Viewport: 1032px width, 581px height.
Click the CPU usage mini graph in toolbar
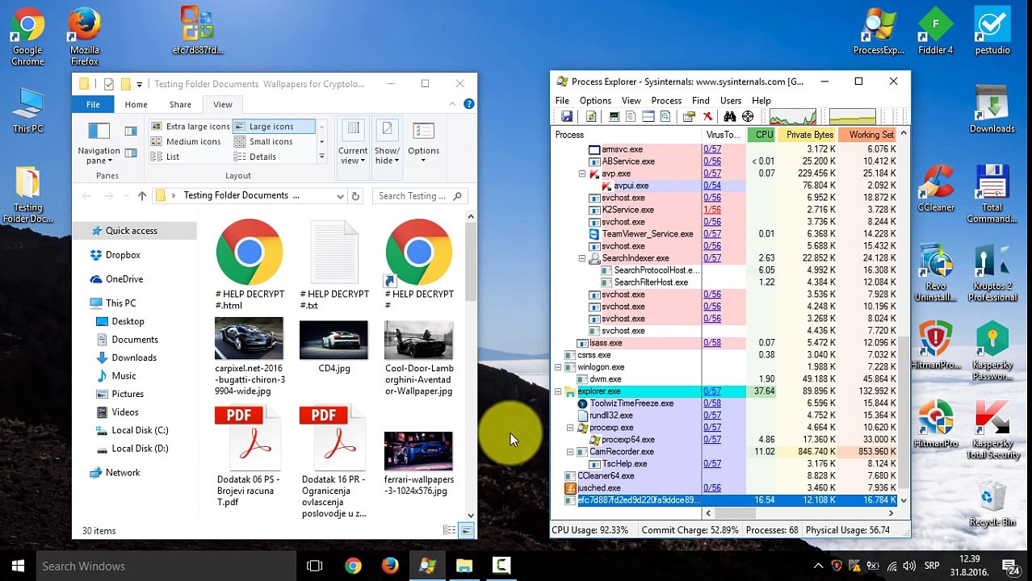[x=793, y=117]
